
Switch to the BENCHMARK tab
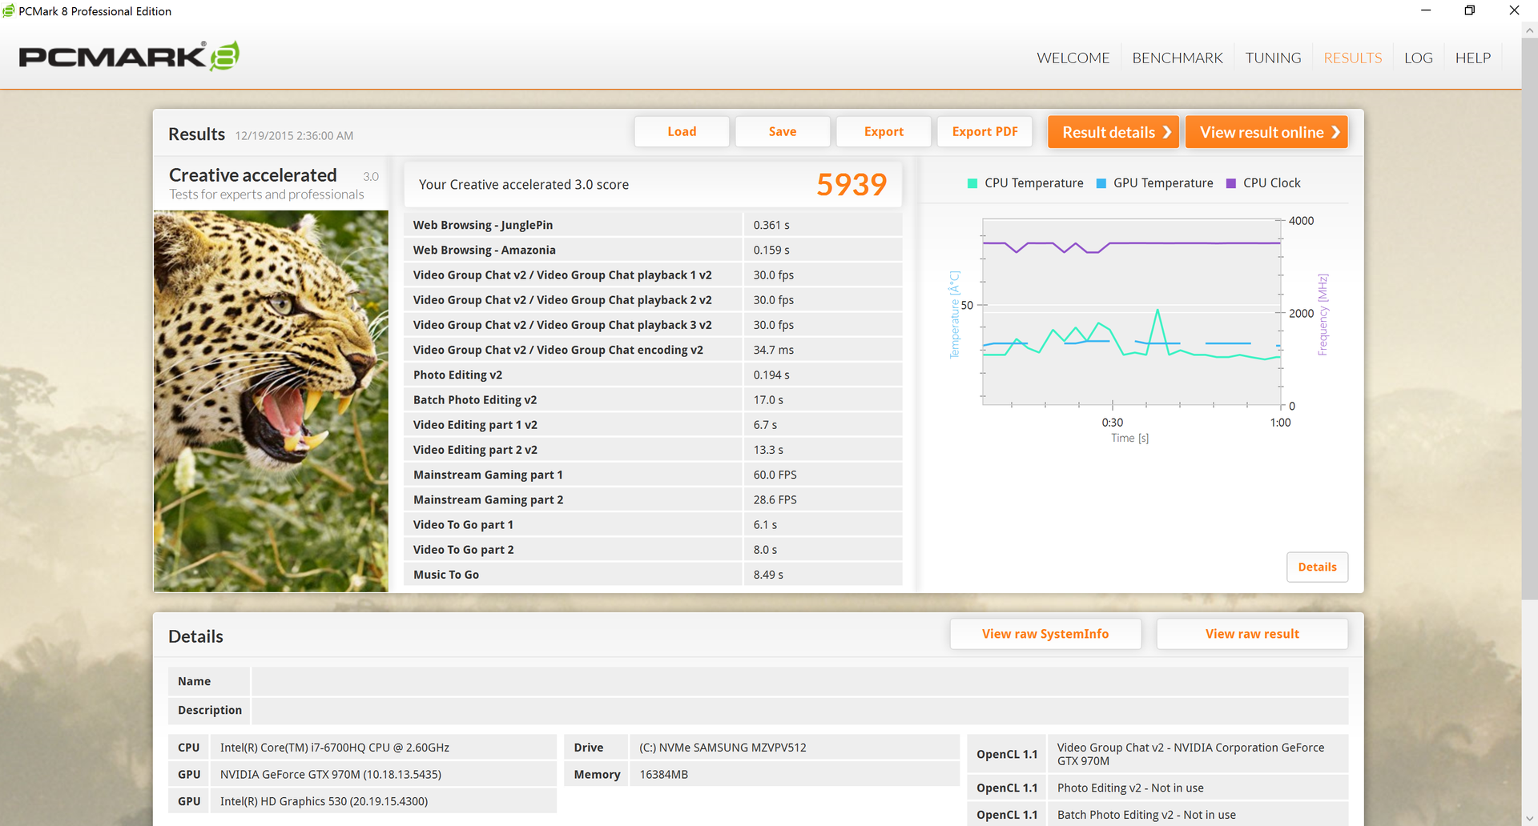pyautogui.click(x=1178, y=58)
